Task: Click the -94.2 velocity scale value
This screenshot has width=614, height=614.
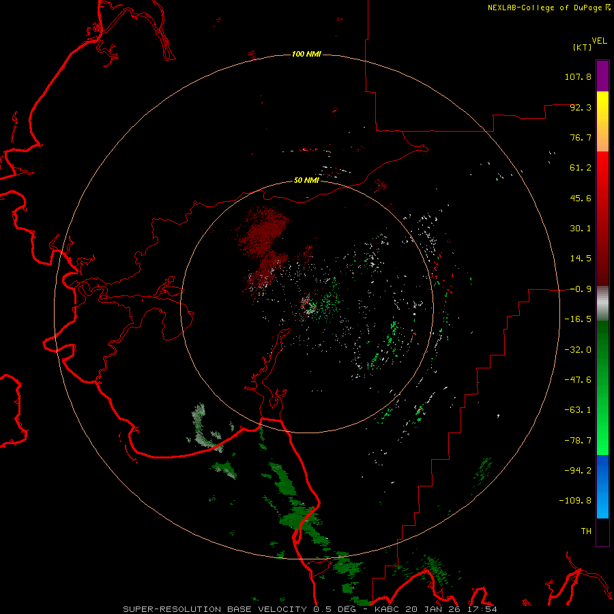Action: pyautogui.click(x=578, y=470)
